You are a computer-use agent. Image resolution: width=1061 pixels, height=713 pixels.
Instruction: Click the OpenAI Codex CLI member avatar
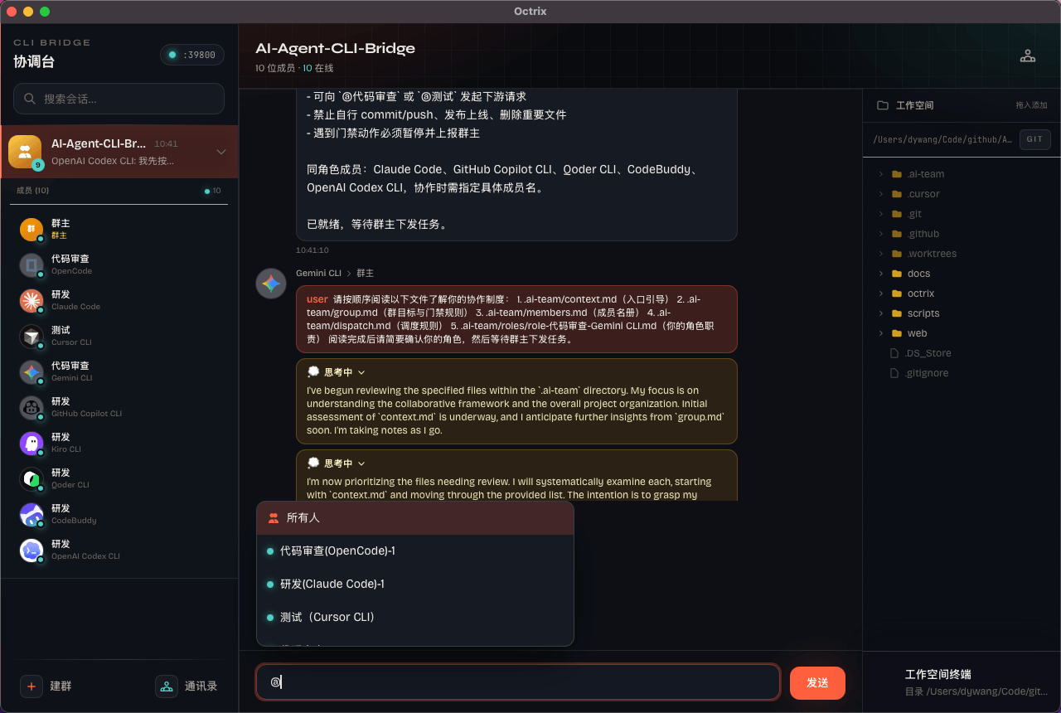coord(31,550)
